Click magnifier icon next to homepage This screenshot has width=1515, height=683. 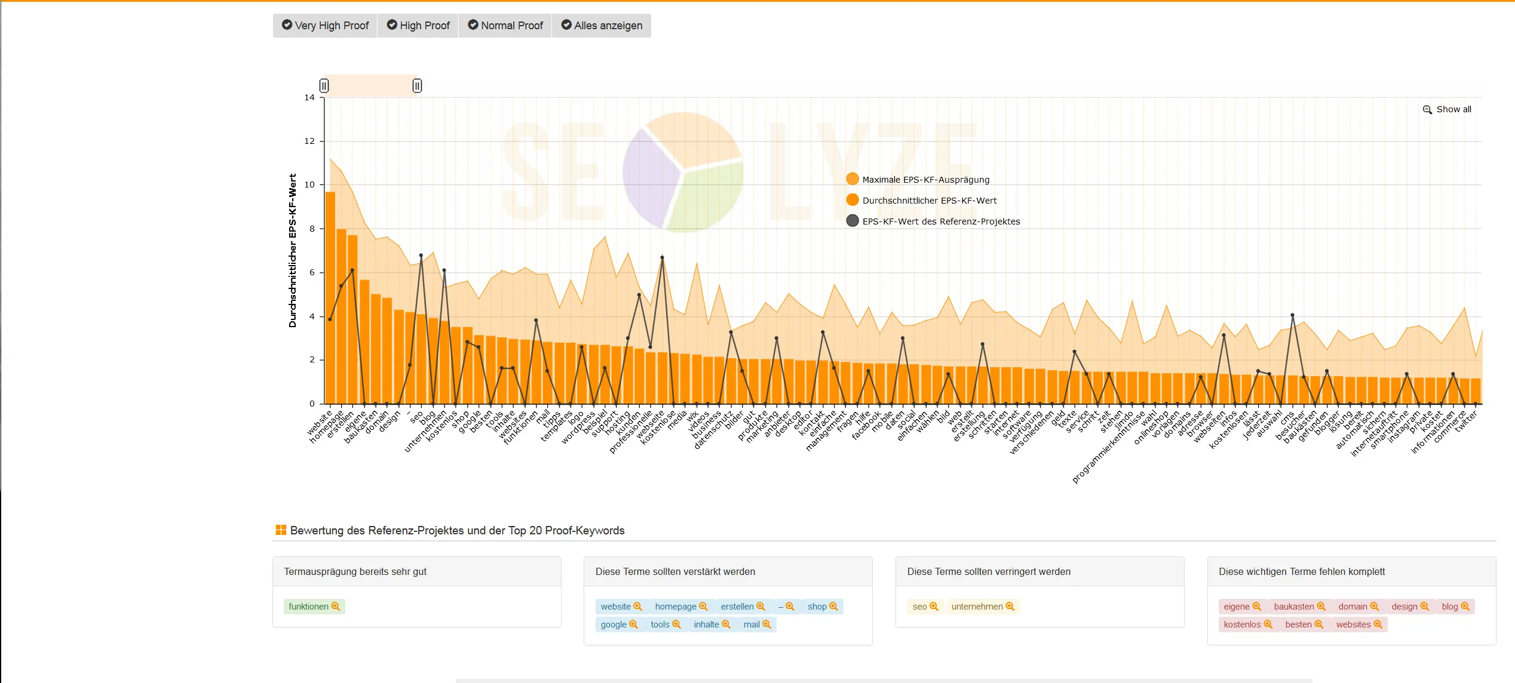click(x=703, y=607)
